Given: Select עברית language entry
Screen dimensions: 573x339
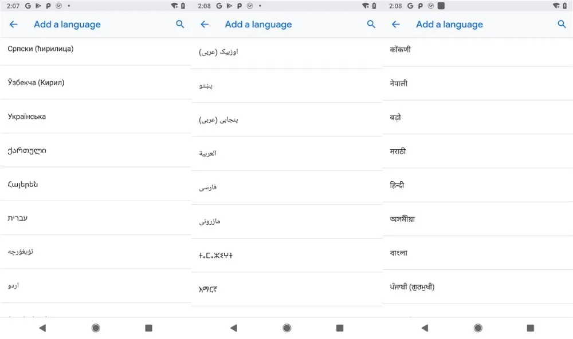Looking at the screenshot, I should point(95,218).
